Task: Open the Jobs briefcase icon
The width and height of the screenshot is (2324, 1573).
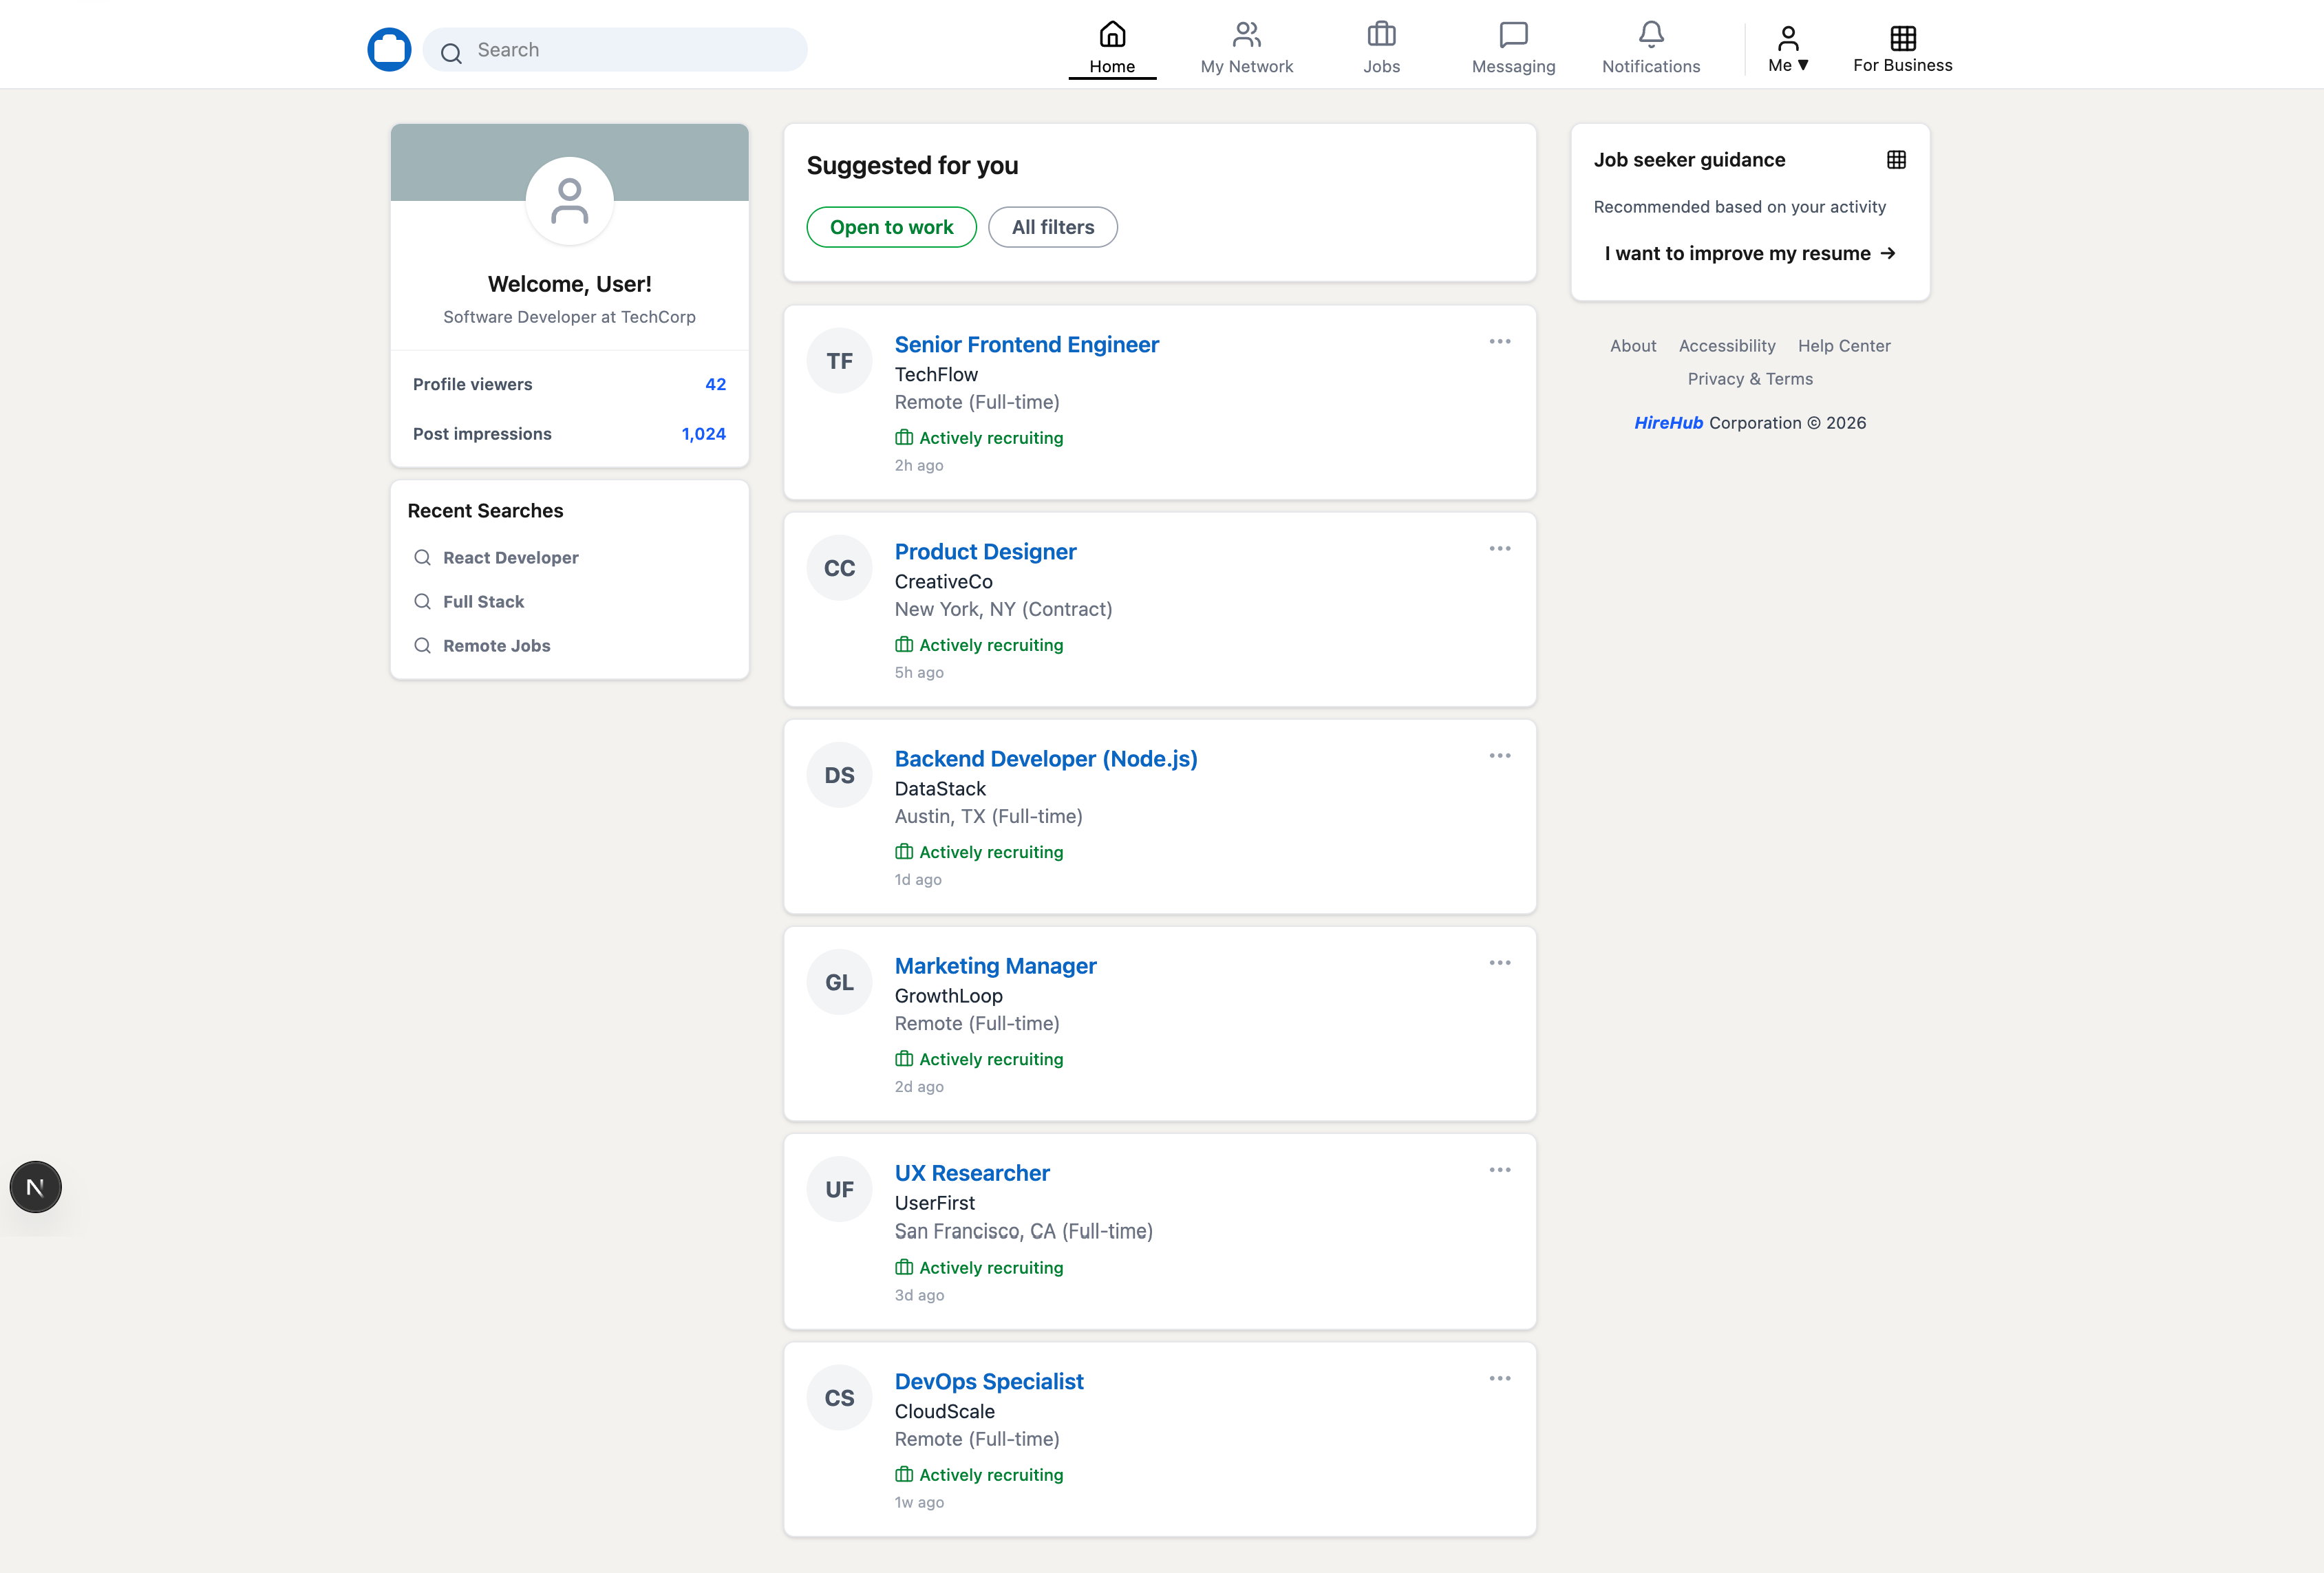Action: coord(1381,35)
